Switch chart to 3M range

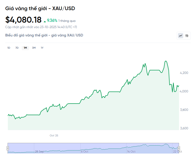34,48
